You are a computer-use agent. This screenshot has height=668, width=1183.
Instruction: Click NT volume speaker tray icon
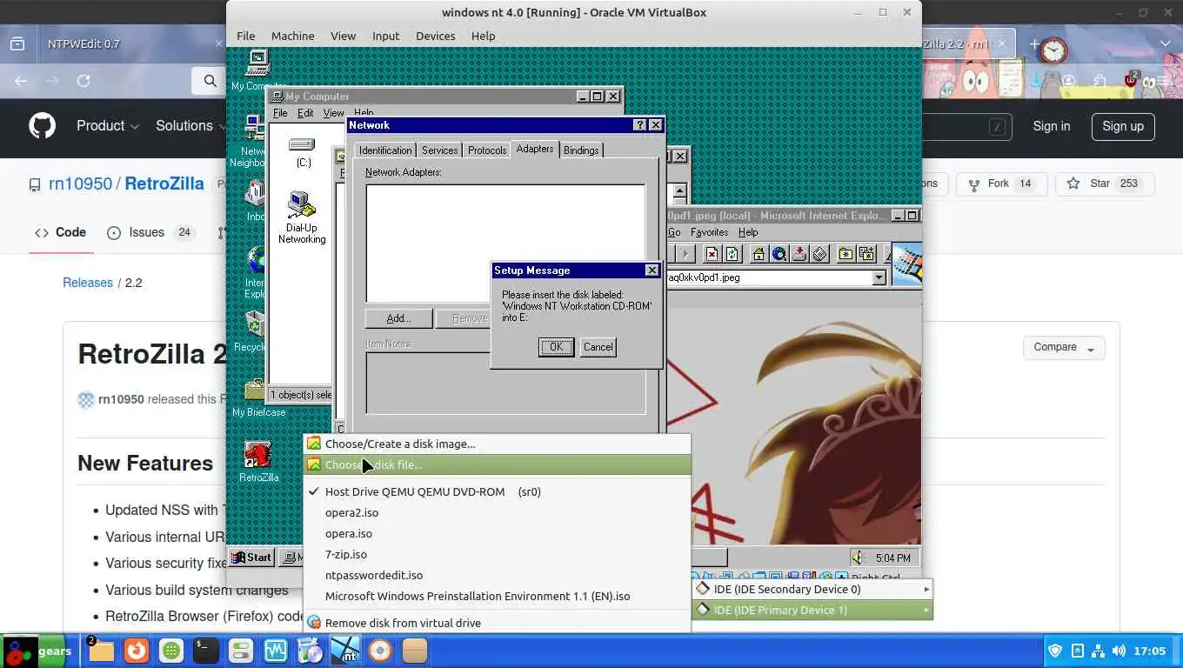point(859,558)
